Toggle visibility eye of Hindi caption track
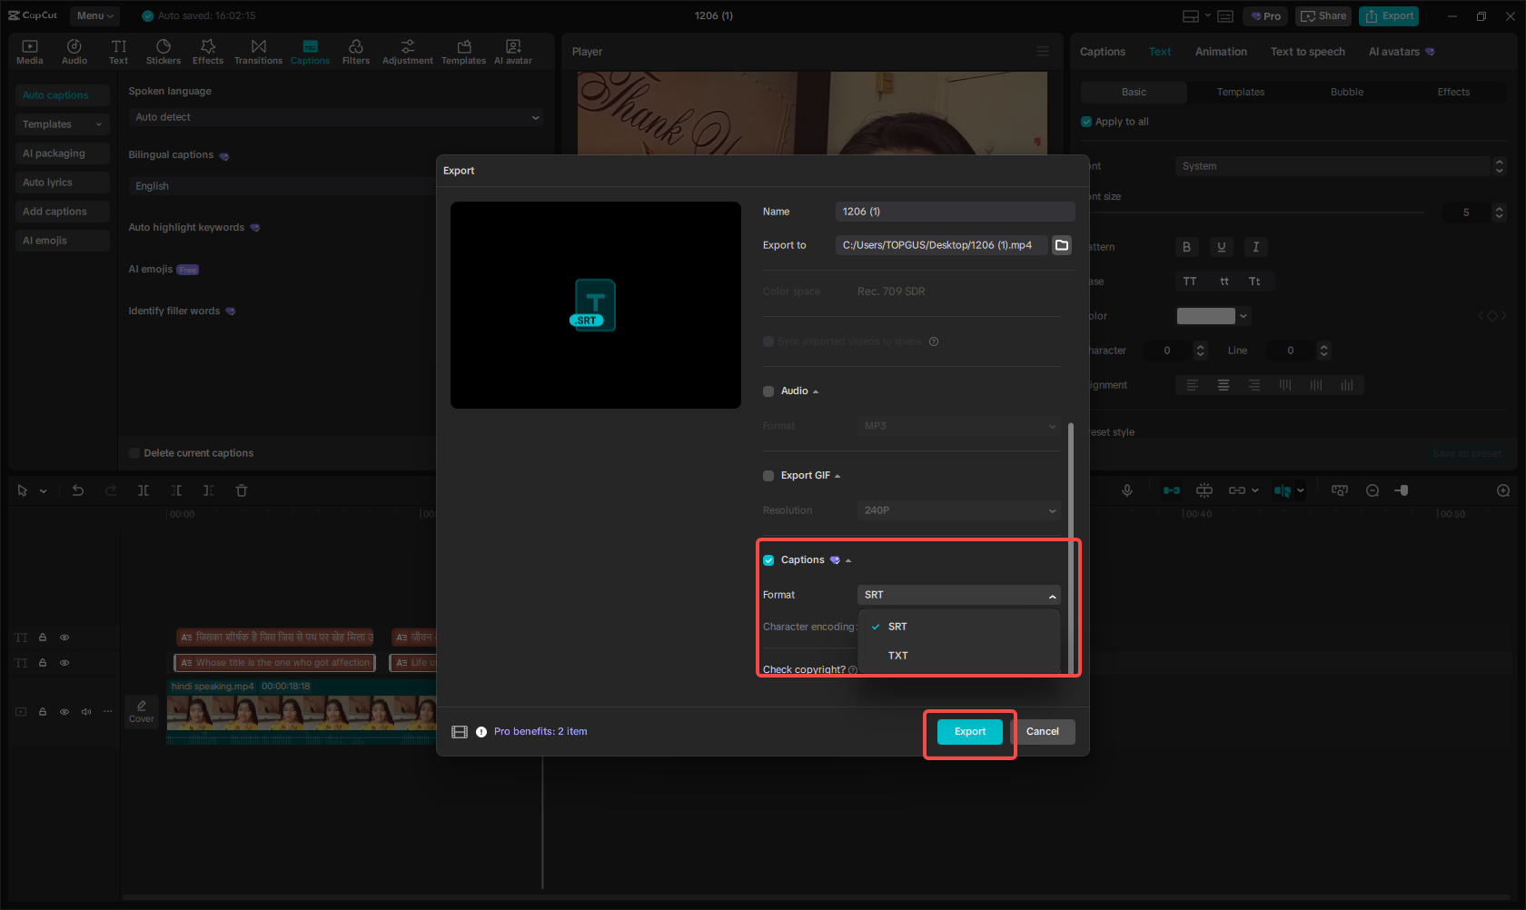The image size is (1526, 910). point(64,638)
